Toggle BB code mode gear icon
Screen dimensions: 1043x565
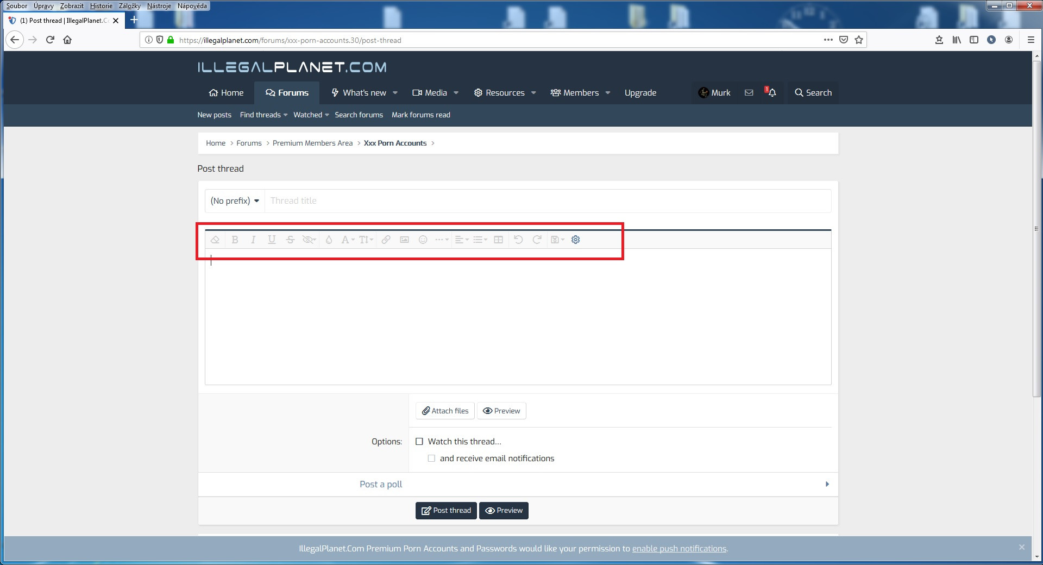576,240
